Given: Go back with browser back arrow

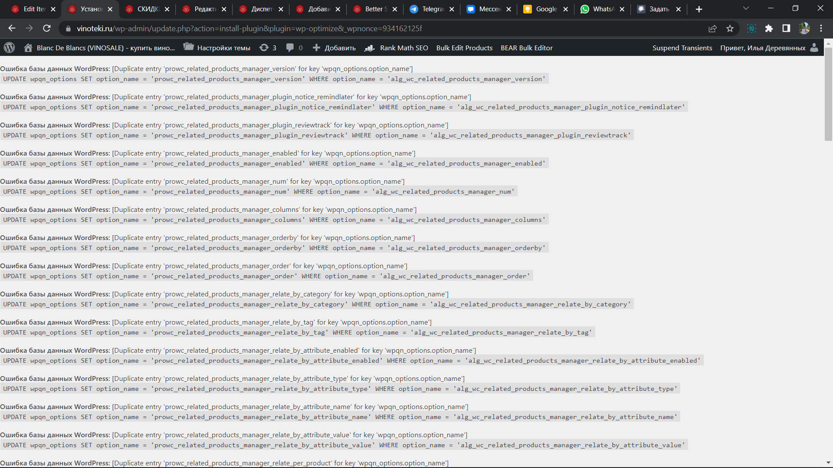Looking at the screenshot, I should tap(12, 28).
